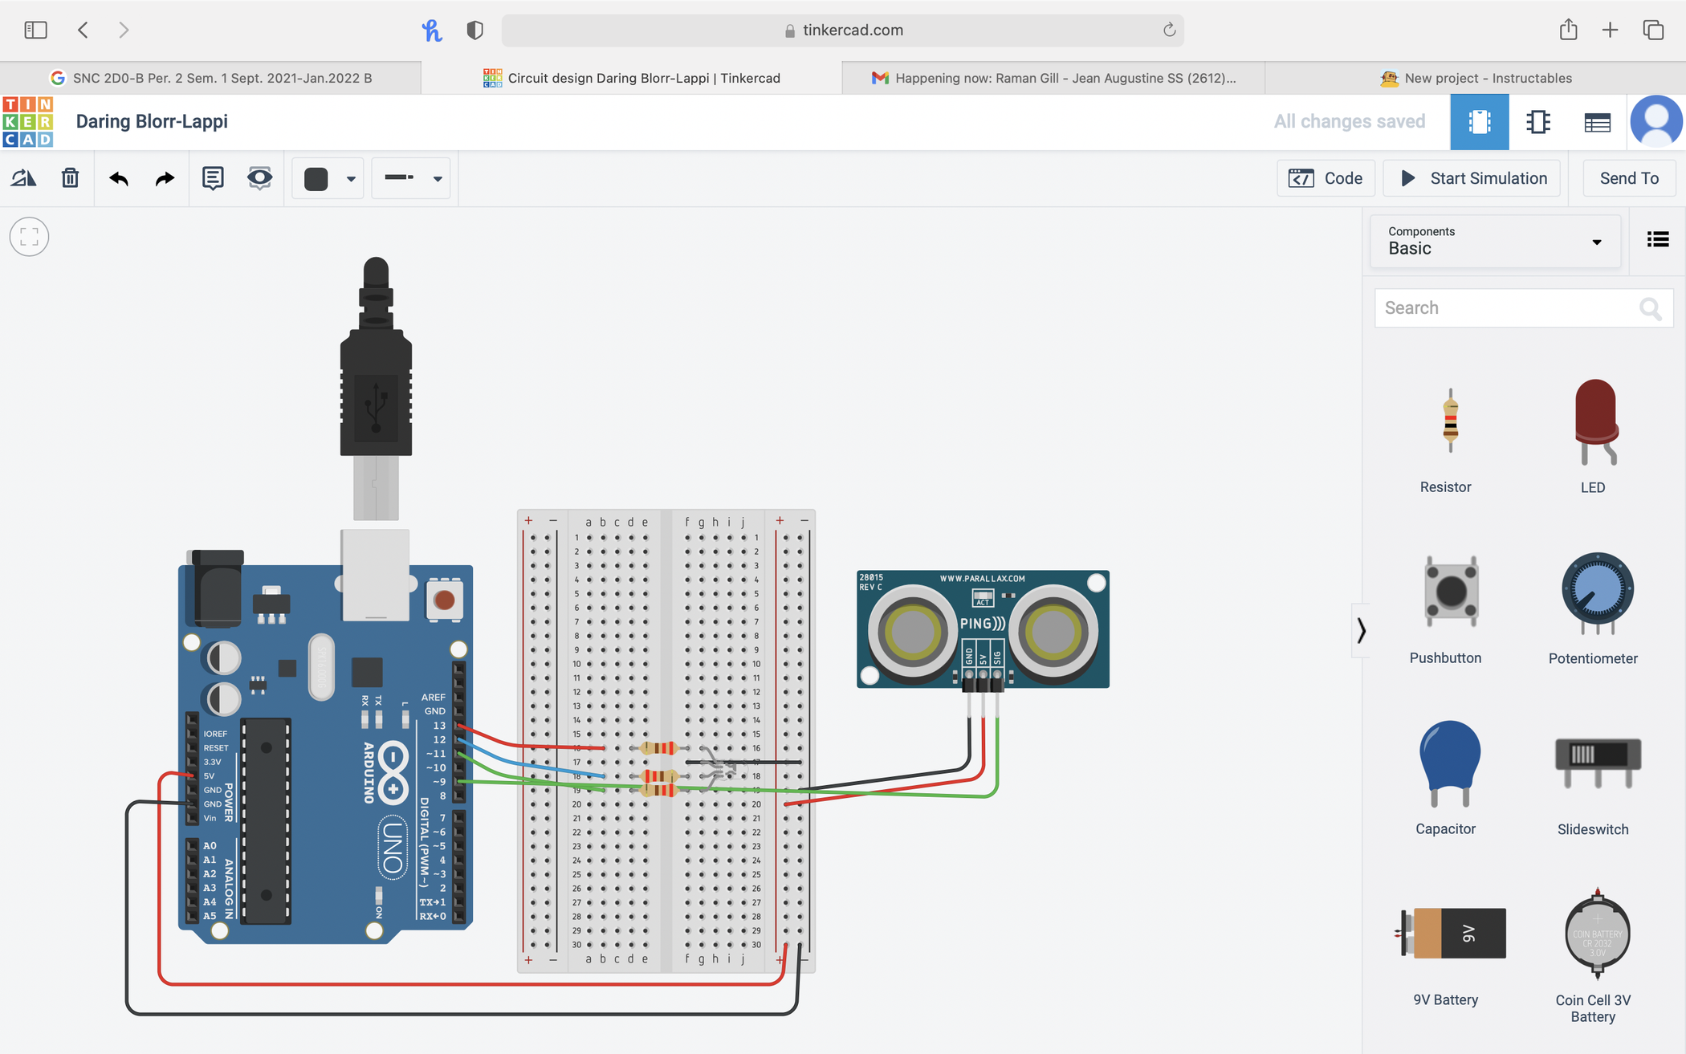Collapse the components panel with the chevron

click(1362, 631)
